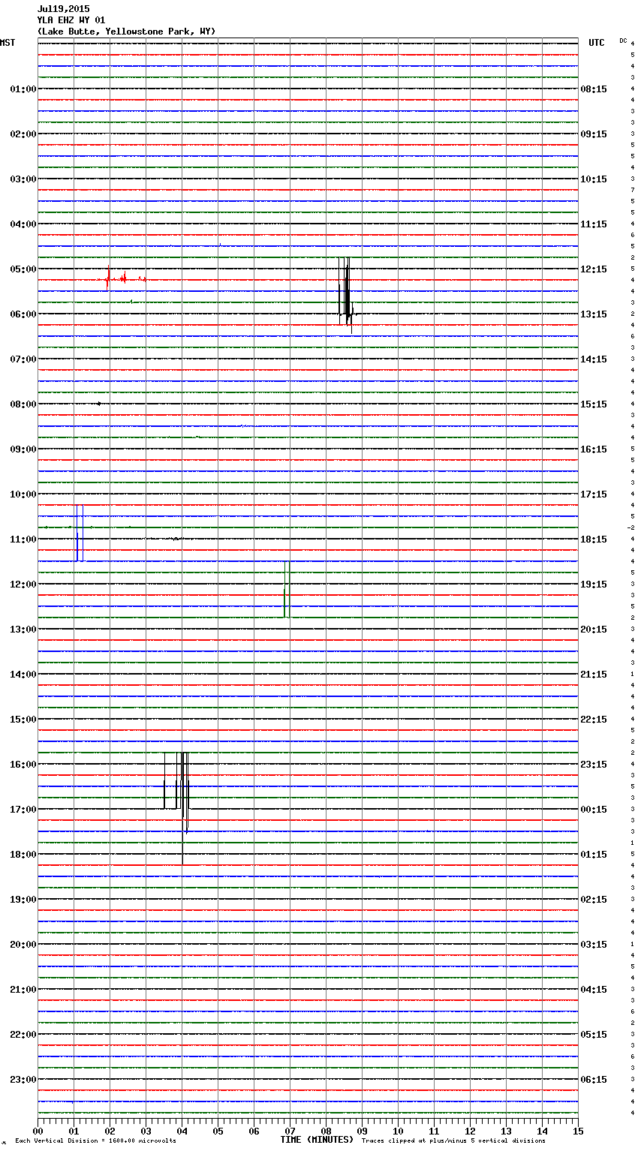Click the UTC timezone label
Screen dimensions: 638x1151
click(597, 43)
